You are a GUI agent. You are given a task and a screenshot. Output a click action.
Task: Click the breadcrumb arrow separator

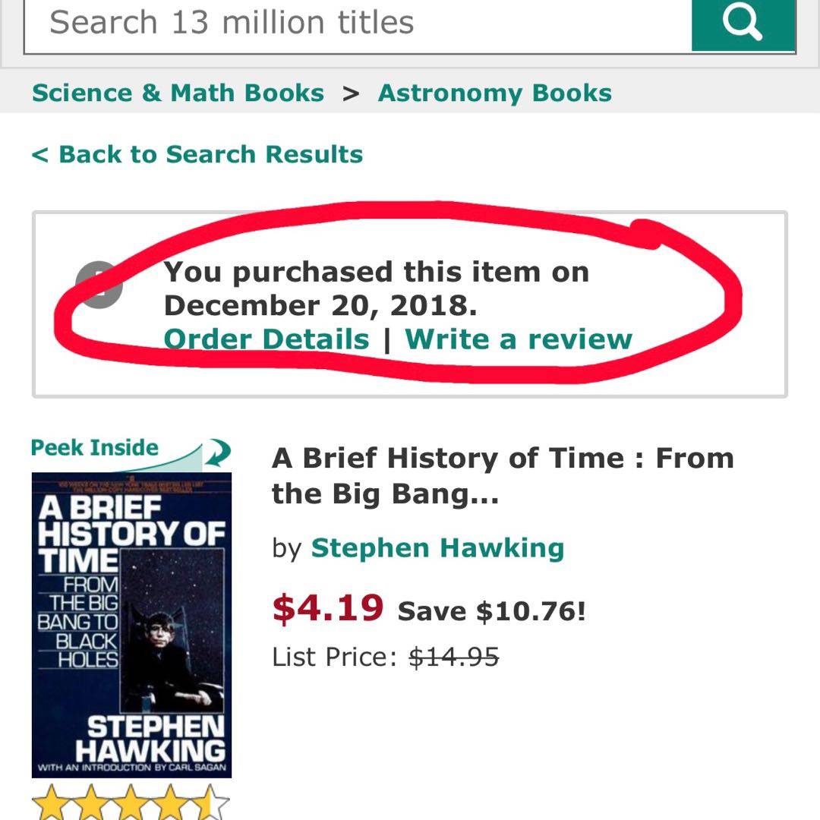coord(350,93)
